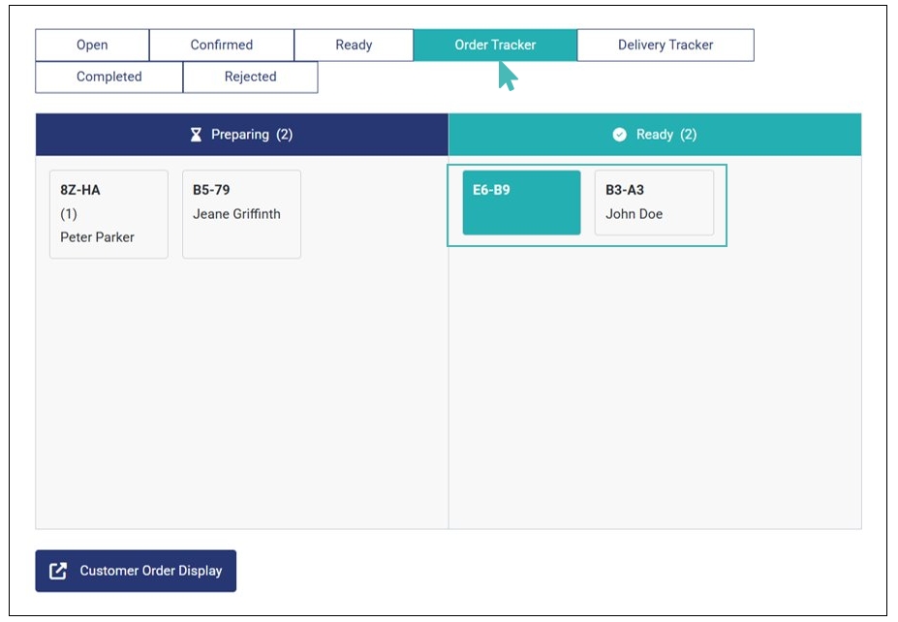Select the highlighted E6-B9 order card
This screenshot has height=622, width=898.
(x=521, y=202)
